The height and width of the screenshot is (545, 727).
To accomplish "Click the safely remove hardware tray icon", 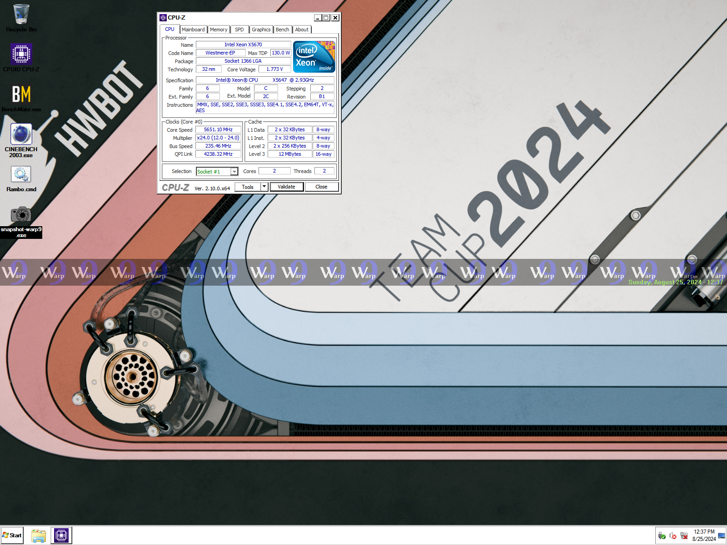I will [x=662, y=536].
